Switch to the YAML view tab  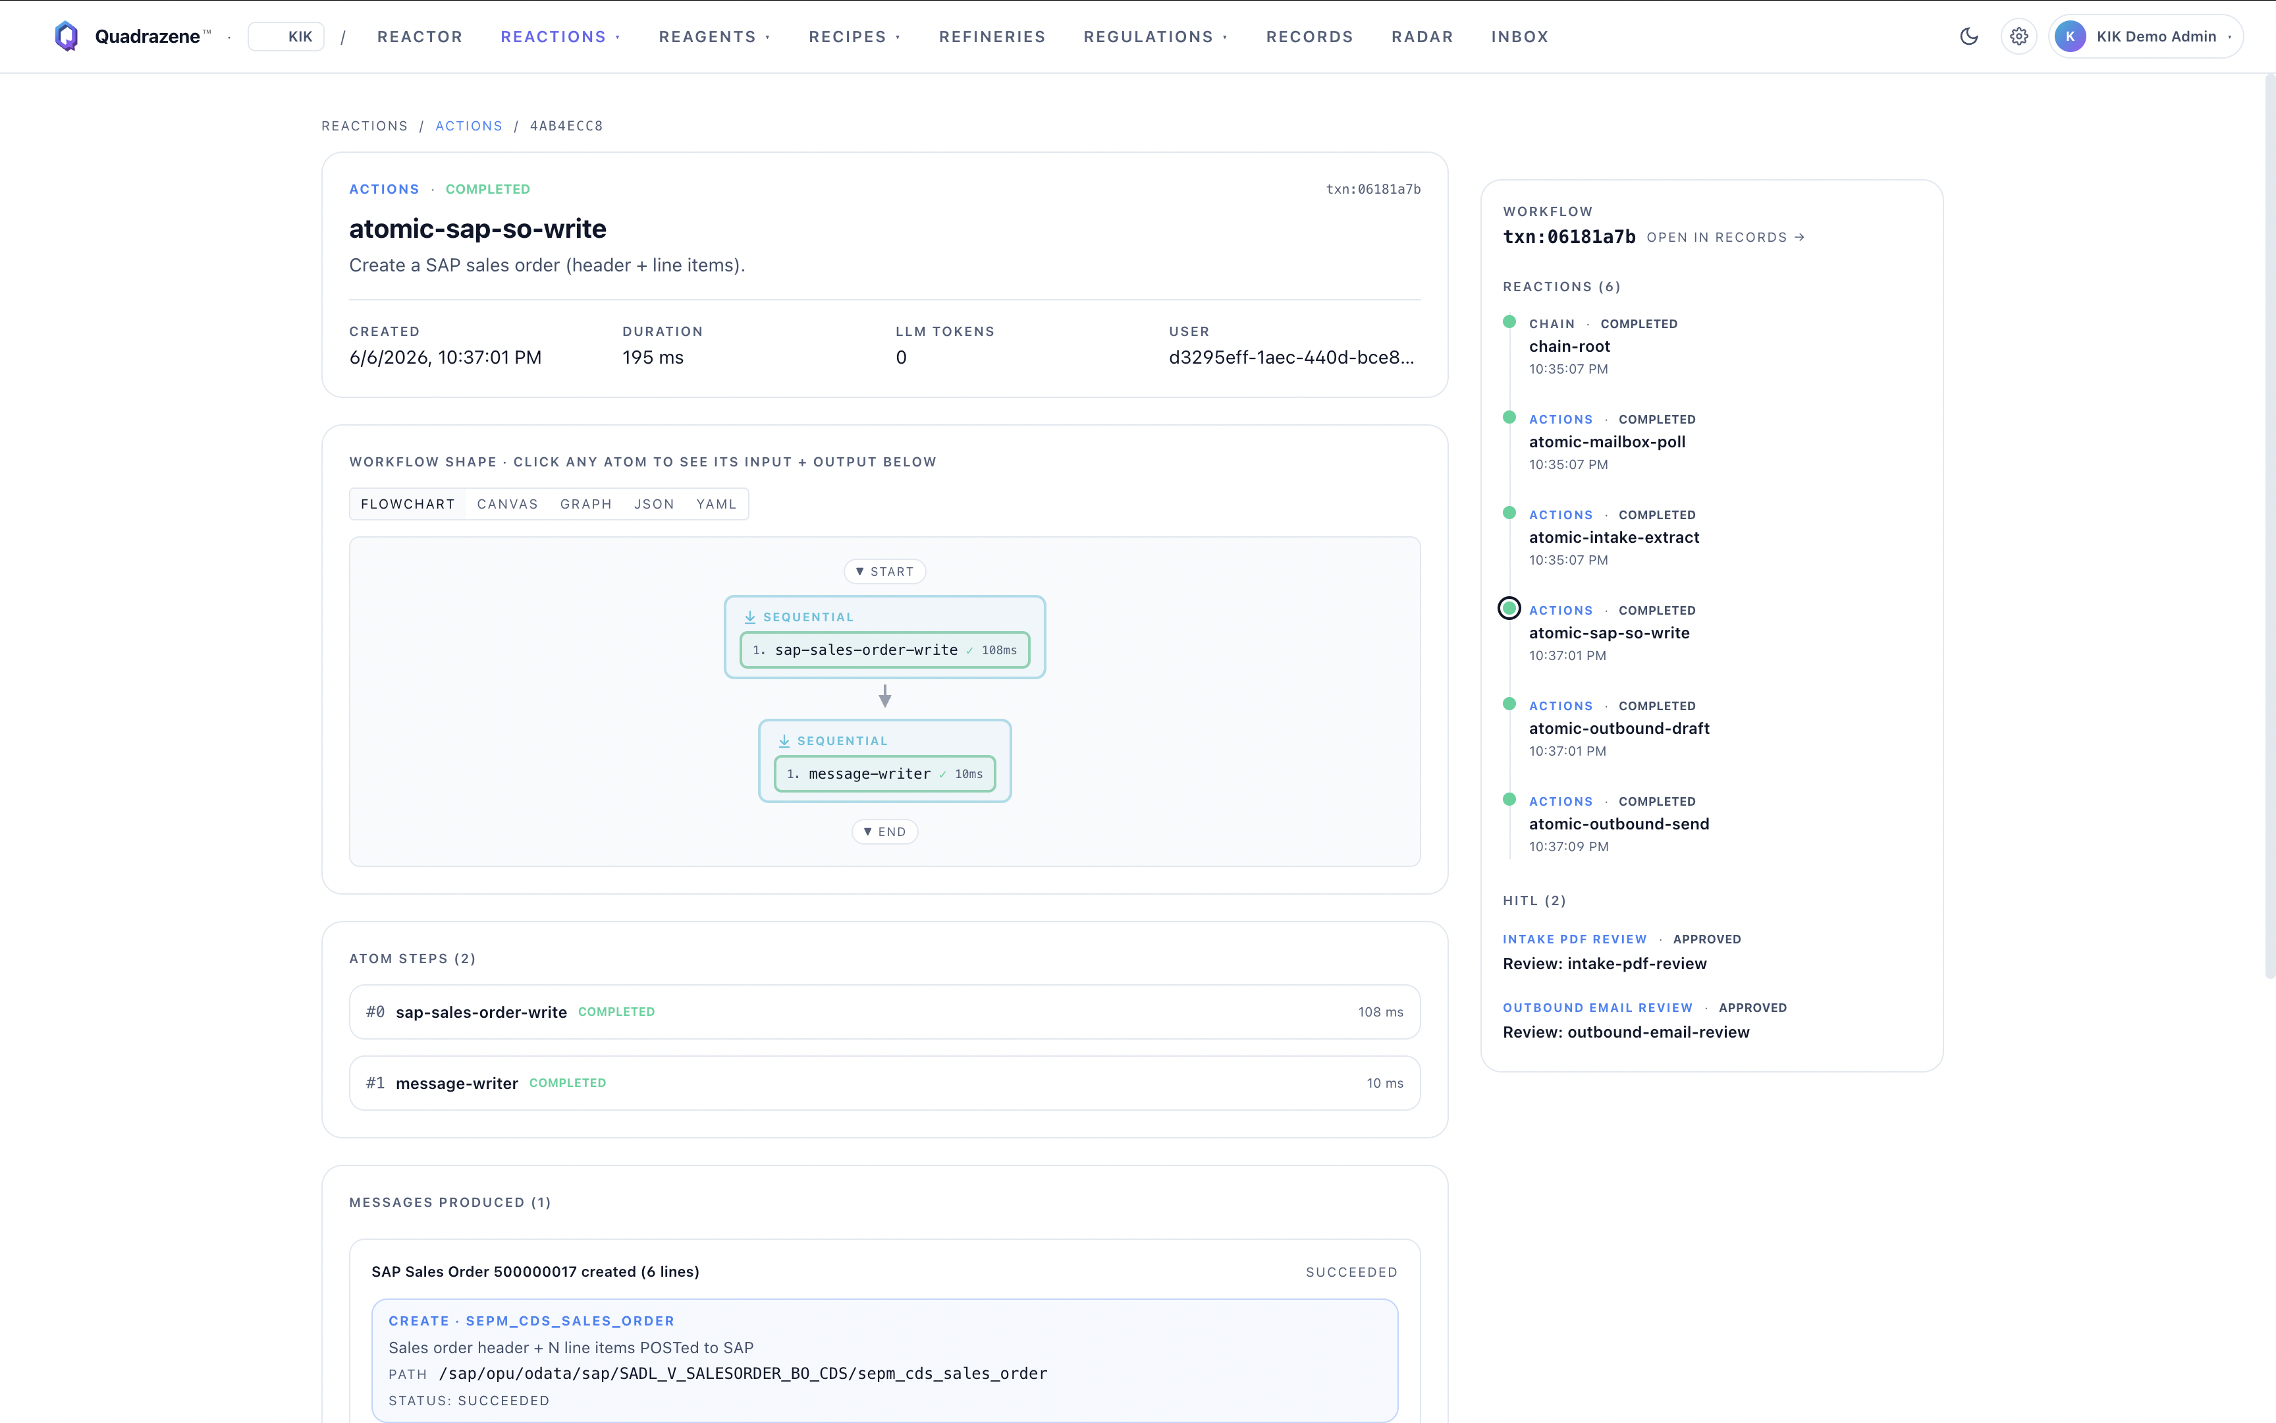click(x=716, y=505)
